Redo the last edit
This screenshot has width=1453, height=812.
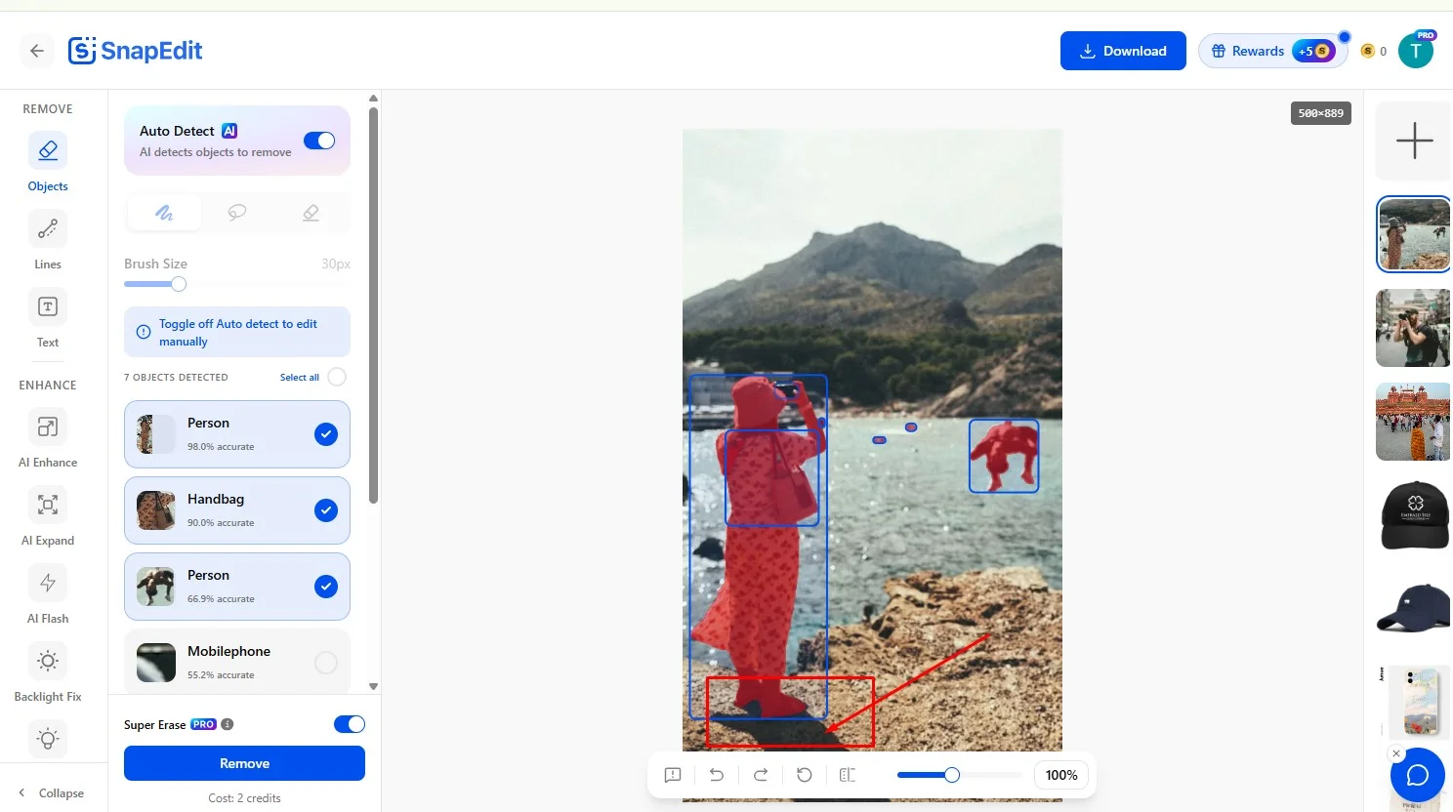point(761,775)
